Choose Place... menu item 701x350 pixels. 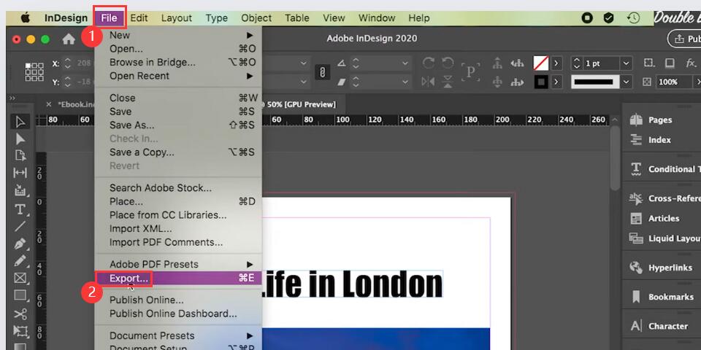(x=178, y=201)
